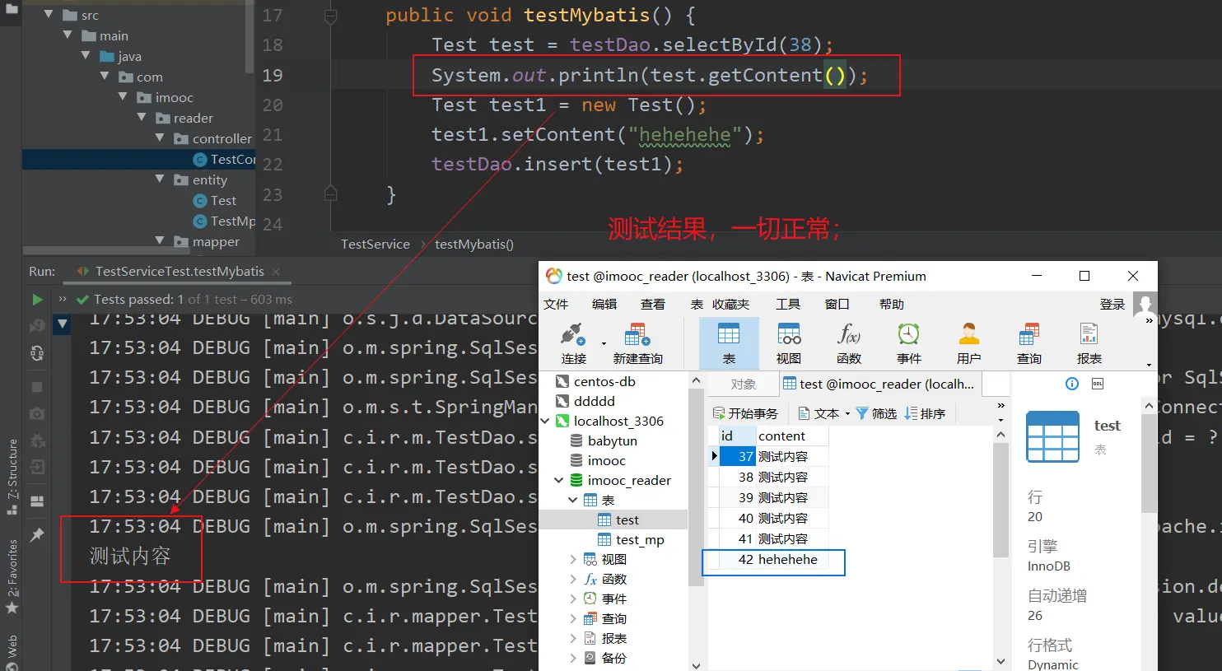Screen dimensions: 1222x671
Task: Open the User (用户) toolbar icon in Navicat
Action: (x=969, y=343)
